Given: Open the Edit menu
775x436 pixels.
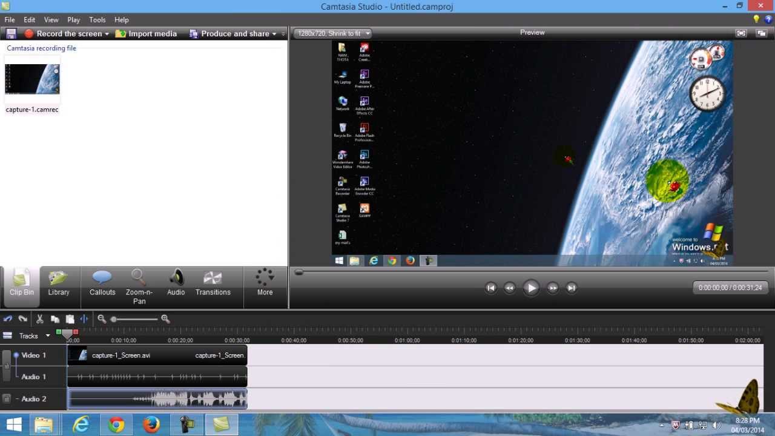Looking at the screenshot, I should click(x=29, y=20).
